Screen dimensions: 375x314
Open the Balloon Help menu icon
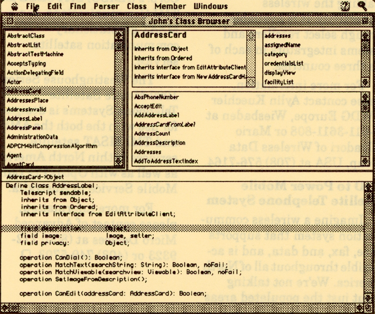click(345, 6)
